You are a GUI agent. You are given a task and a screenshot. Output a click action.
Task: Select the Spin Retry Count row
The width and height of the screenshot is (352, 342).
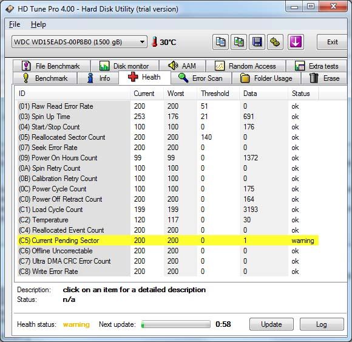coord(168,168)
